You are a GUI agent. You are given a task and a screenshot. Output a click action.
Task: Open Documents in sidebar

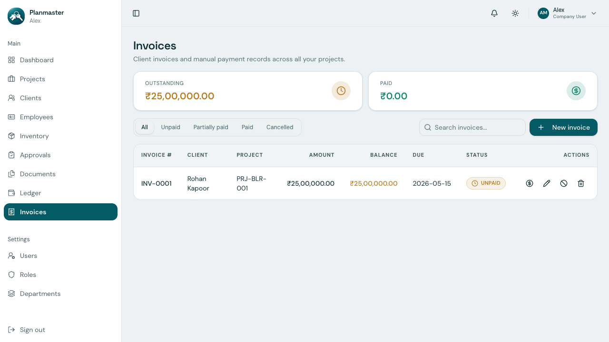coord(60,174)
